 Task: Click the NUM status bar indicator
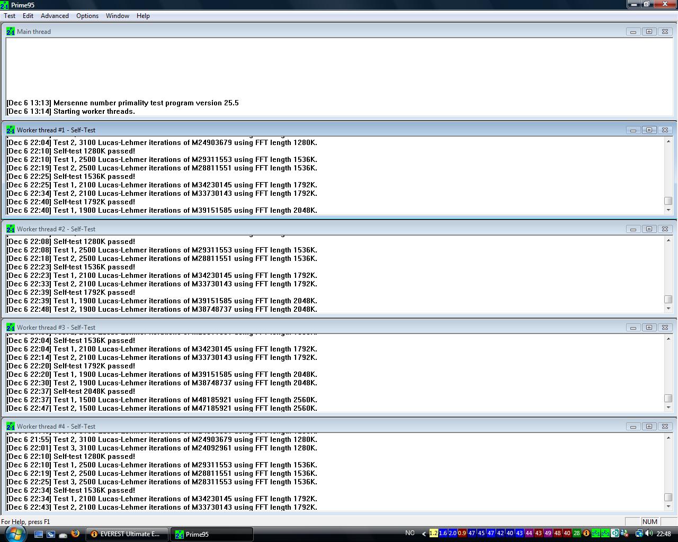point(650,521)
